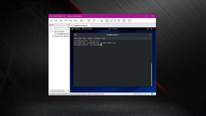Click the hard disk status icon
Viewport: 206px width, 116px height.
click(x=135, y=94)
